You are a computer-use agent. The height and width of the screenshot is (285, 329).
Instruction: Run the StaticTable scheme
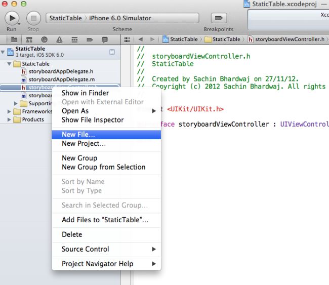pyautogui.click(x=12, y=18)
